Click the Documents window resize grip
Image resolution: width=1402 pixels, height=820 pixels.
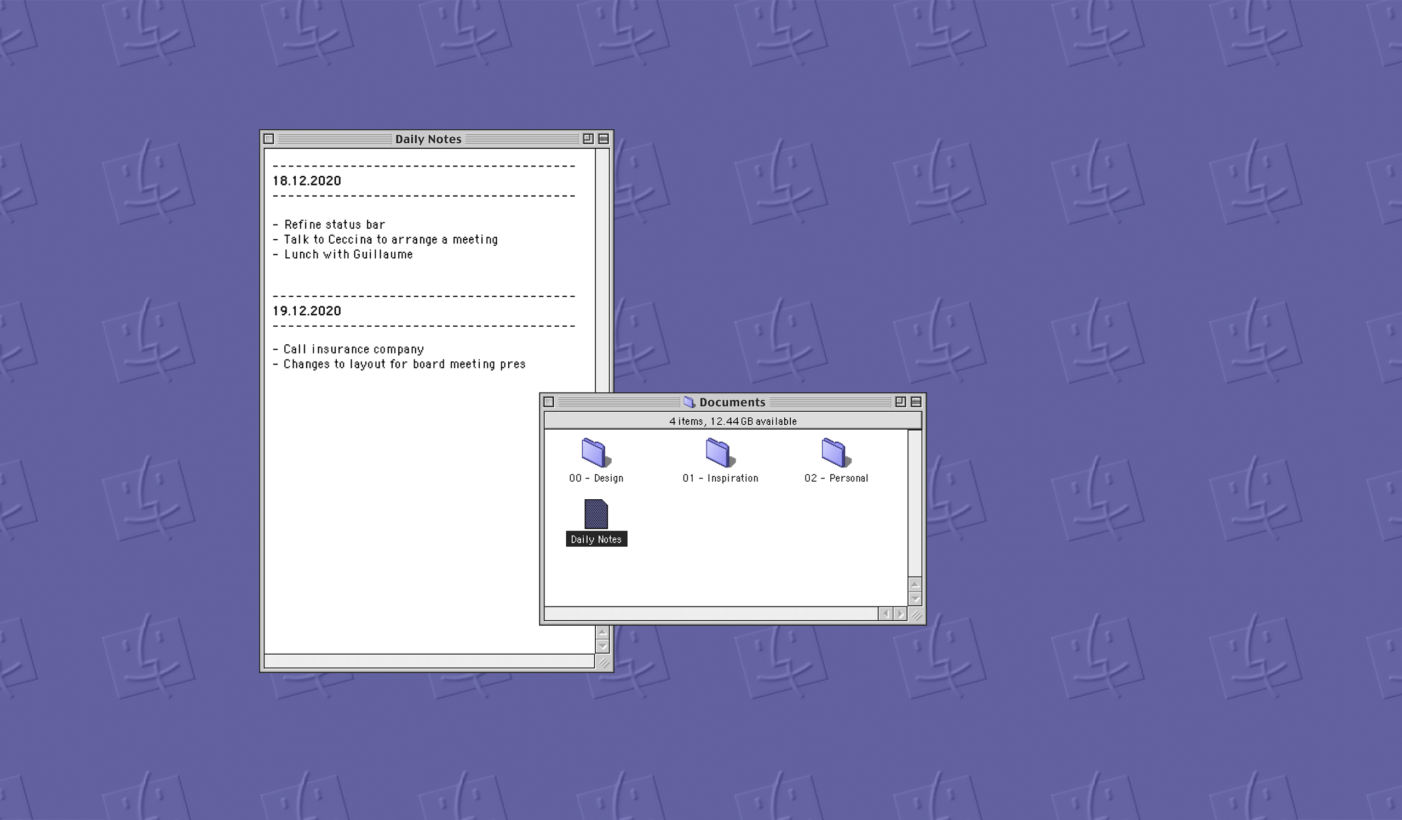point(916,614)
